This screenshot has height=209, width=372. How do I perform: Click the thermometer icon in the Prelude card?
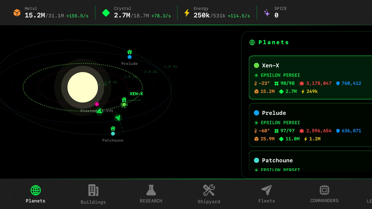tap(256, 131)
